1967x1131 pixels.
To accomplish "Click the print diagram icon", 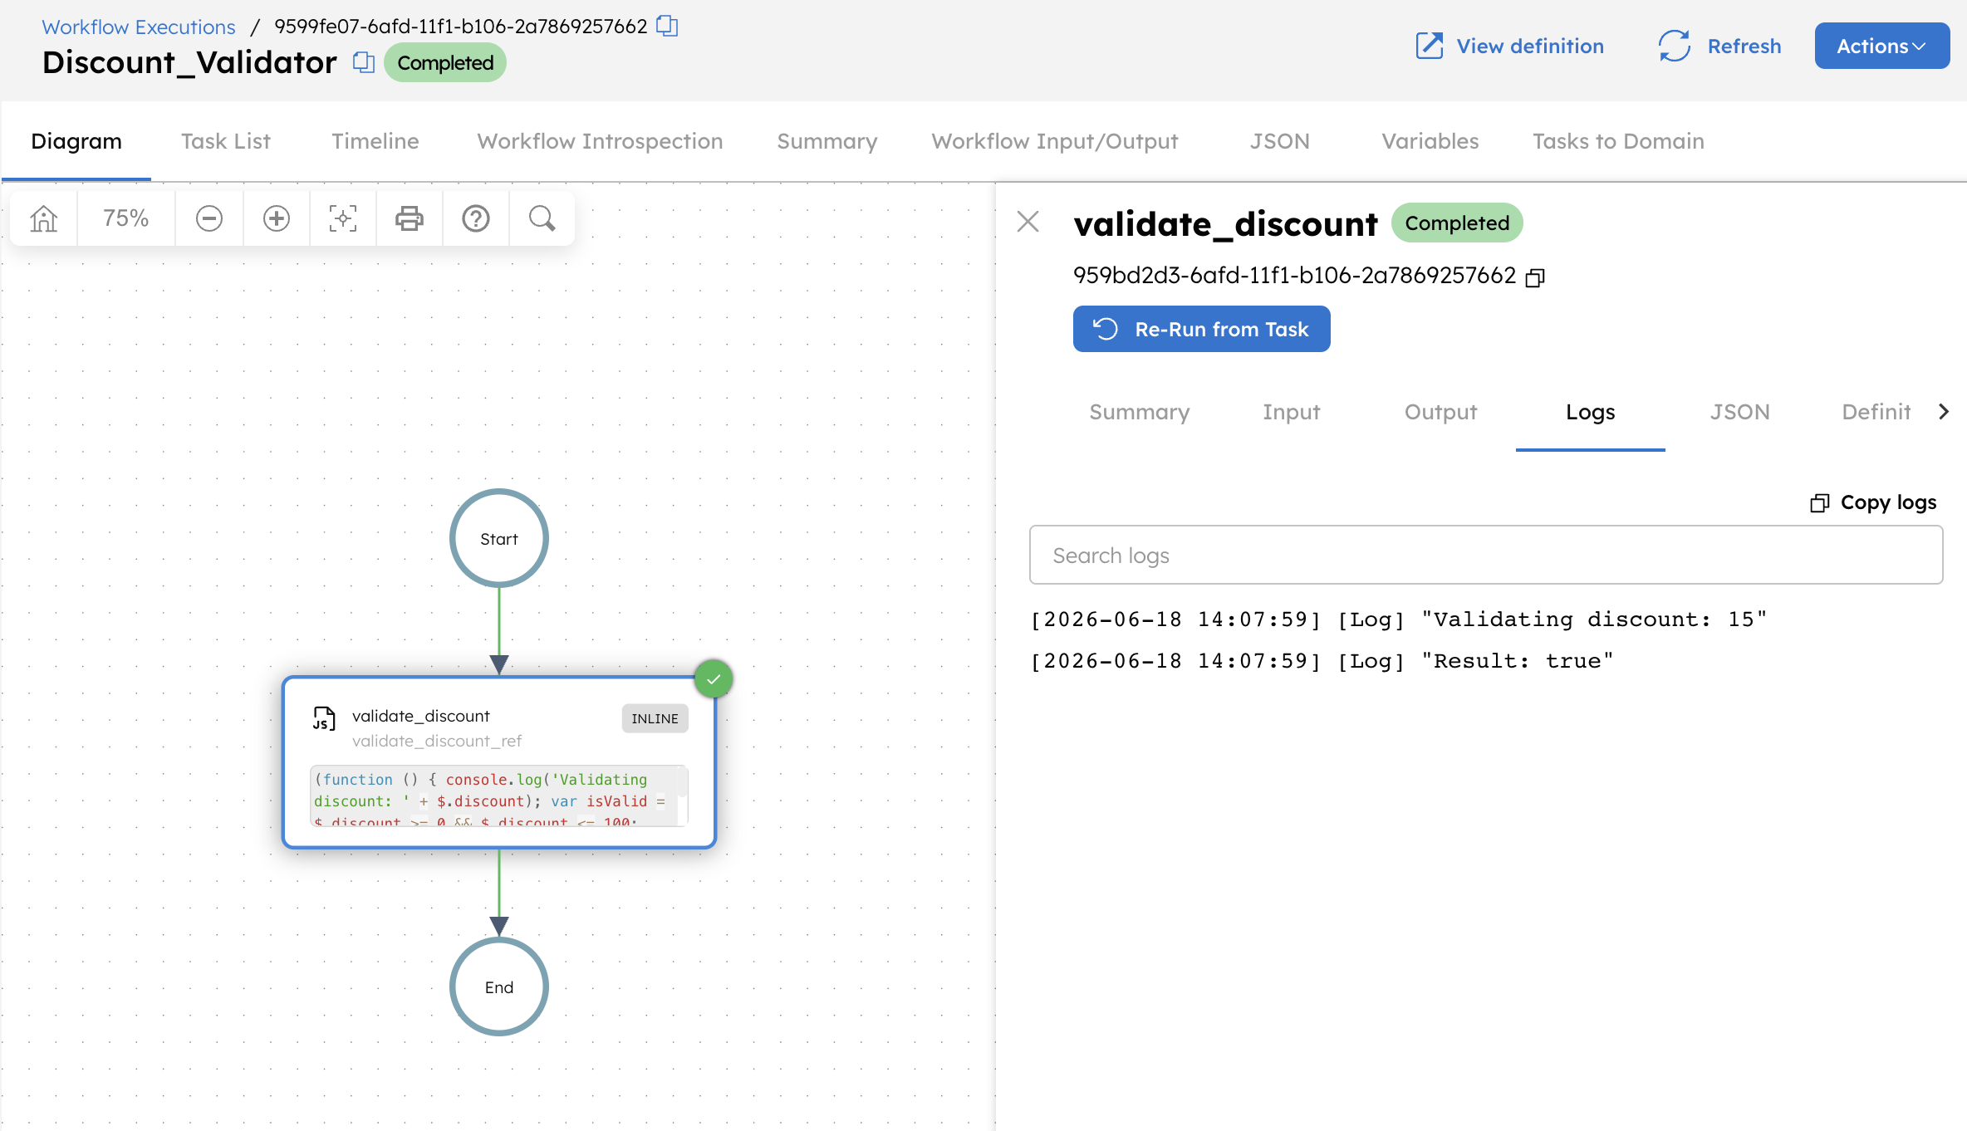I will 410,218.
